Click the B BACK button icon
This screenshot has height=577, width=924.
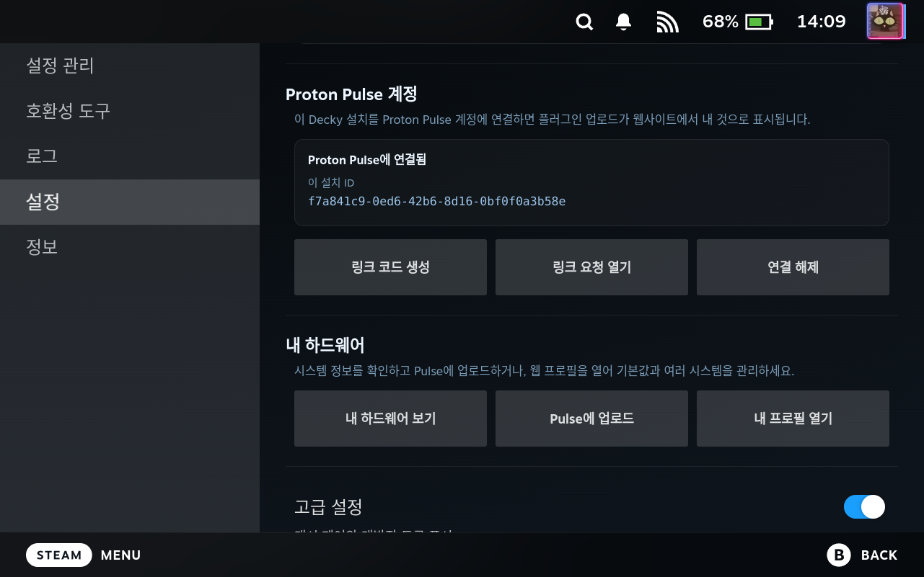(838, 555)
